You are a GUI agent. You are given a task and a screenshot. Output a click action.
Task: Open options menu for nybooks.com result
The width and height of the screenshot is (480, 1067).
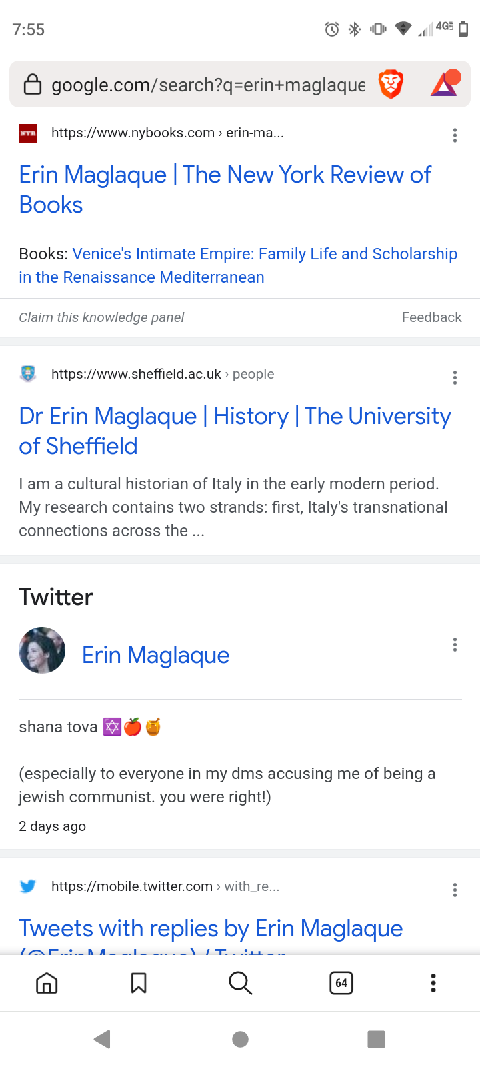(455, 135)
